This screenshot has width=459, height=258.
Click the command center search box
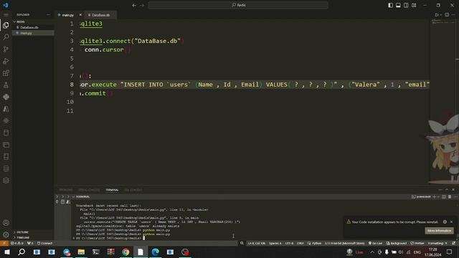[x=238, y=5]
